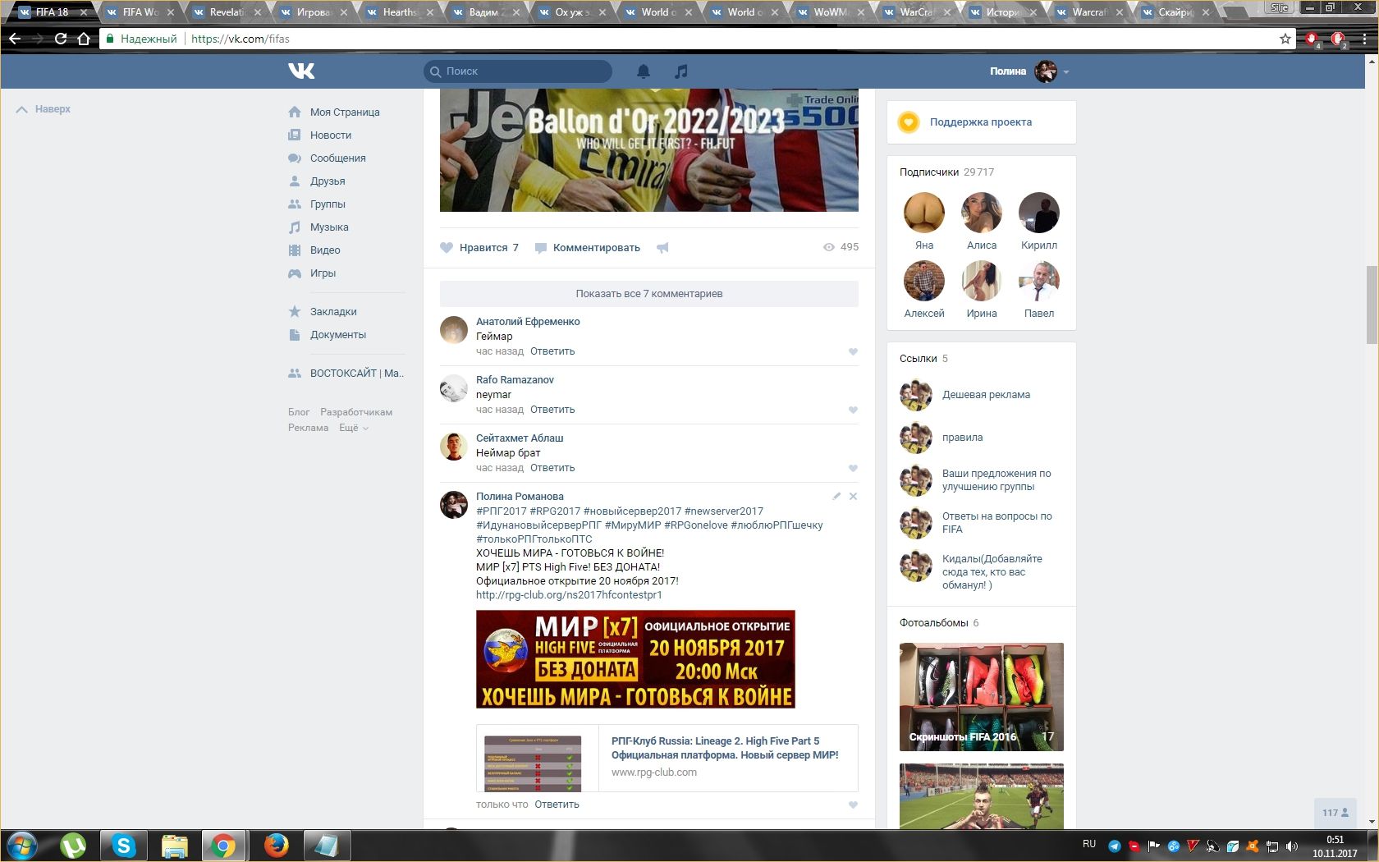This screenshot has height=862, width=1379.
Task: Switch to the Revelation browser tab
Action: 227,12
